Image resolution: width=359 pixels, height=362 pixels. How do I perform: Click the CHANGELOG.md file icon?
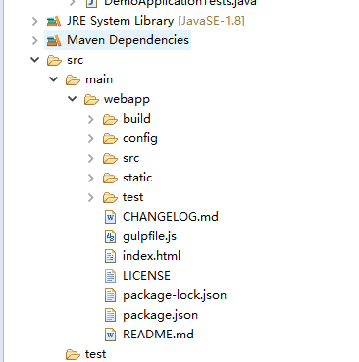[x=110, y=217]
